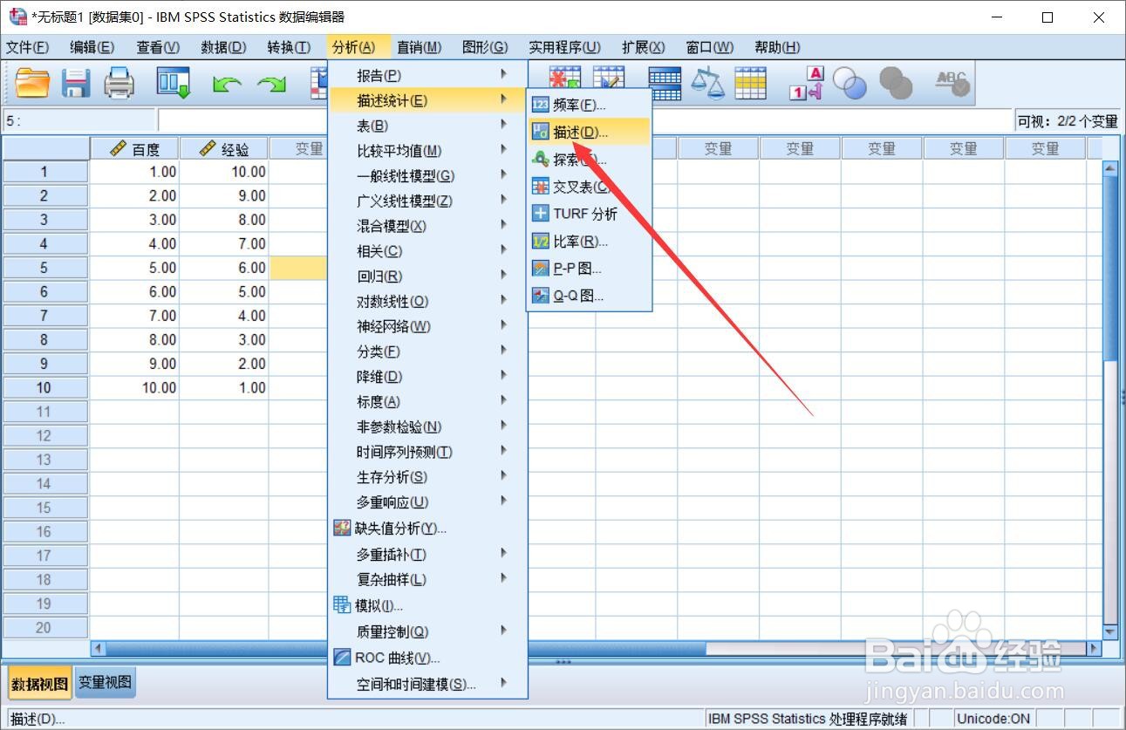Open the 帮助(H) menu
The height and width of the screenshot is (730, 1126).
coord(777,47)
